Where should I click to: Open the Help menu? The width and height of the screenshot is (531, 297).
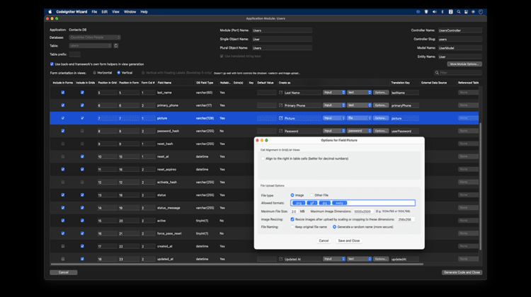pos(144,11)
